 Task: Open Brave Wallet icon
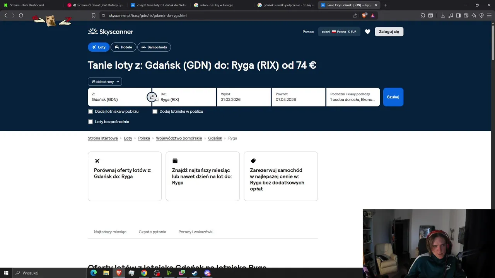coord(466,15)
